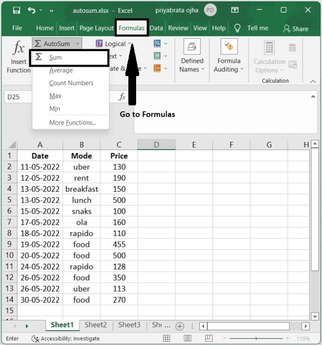Viewport: 322px width, 346px height.
Task: Switch to Page Break Preview icon
Action: (208, 338)
